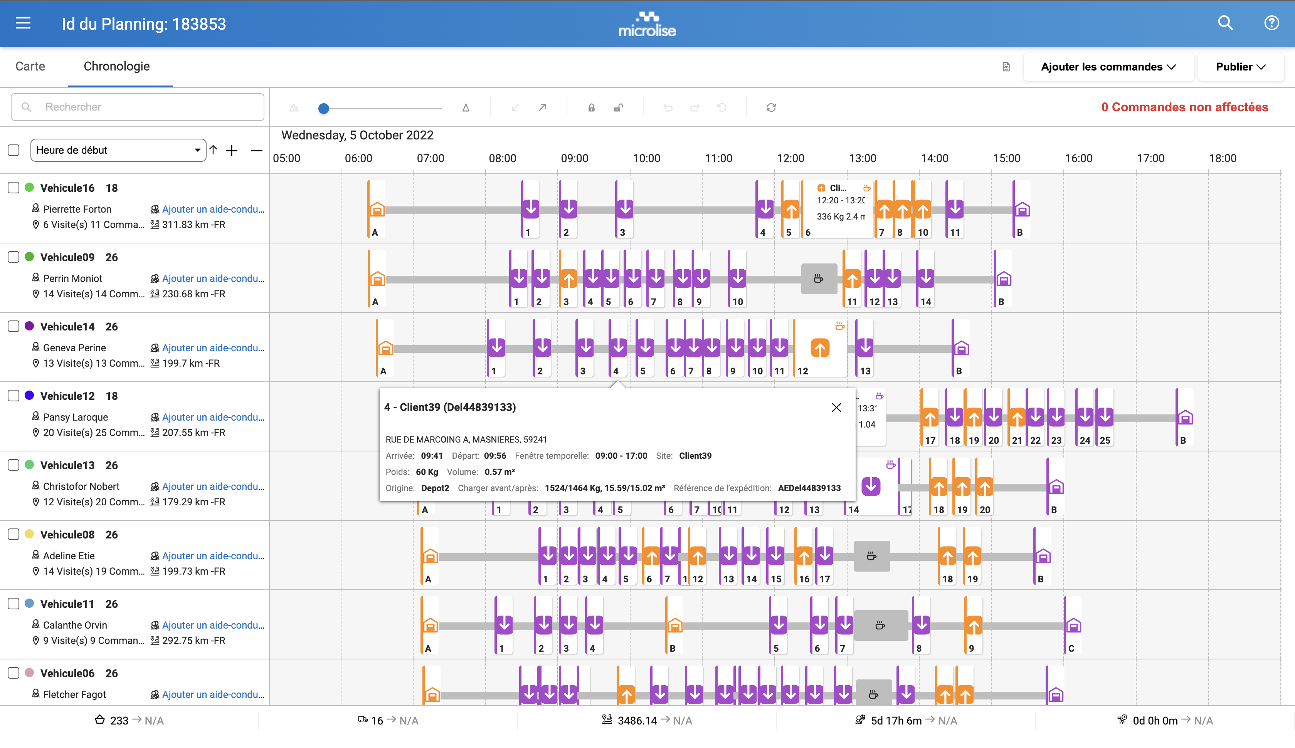Click the timeline zoom slider handle
This screenshot has width=1295, height=748.
(323, 108)
